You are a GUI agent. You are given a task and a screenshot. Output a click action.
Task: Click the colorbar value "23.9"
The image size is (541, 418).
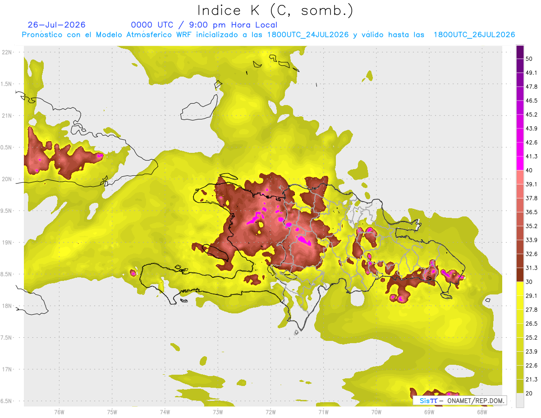pos(532,352)
